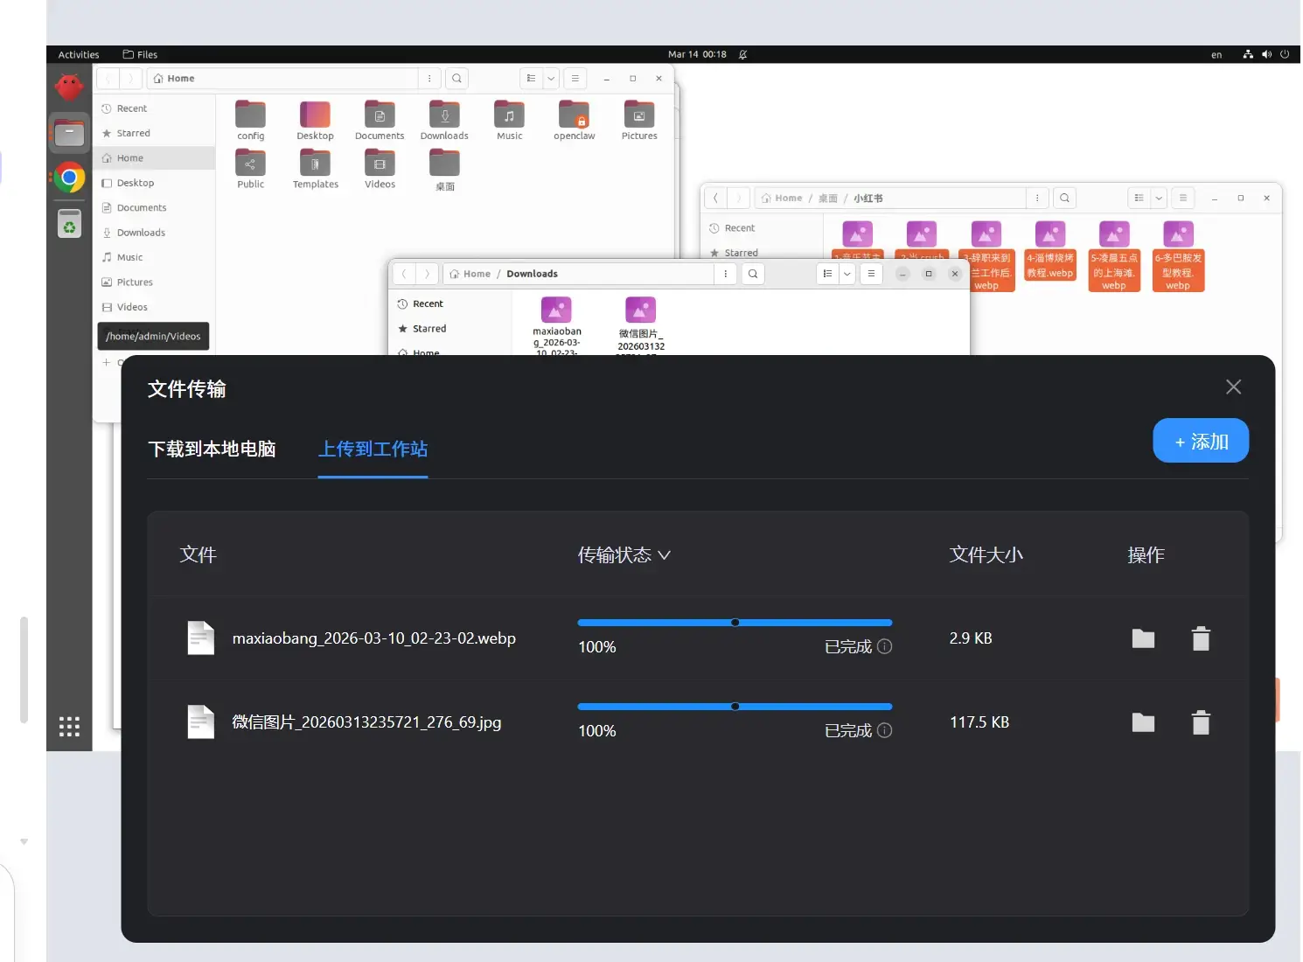The image size is (1303, 962).
Task: Expand view options dropdown in Home window
Action: click(551, 79)
